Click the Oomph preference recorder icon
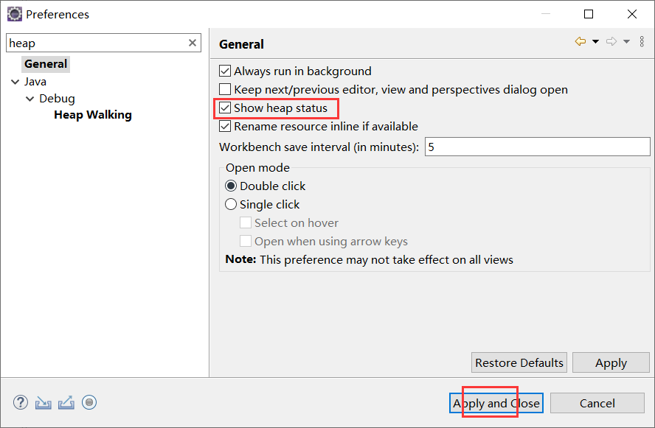 (89, 402)
